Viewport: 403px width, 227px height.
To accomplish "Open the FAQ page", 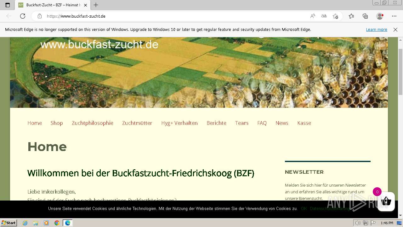I will pyautogui.click(x=262, y=123).
